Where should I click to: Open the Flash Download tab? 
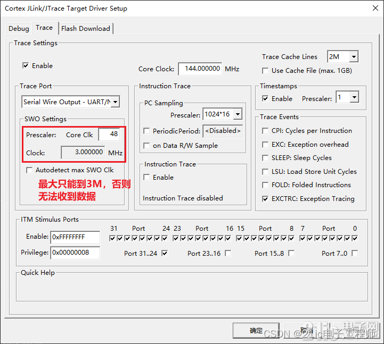[x=85, y=28]
